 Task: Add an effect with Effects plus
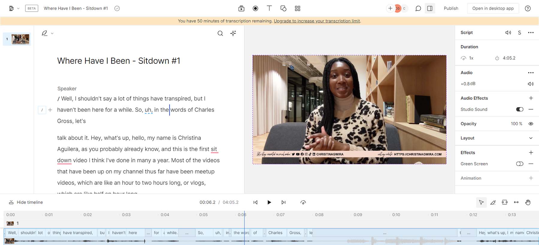tap(531, 152)
